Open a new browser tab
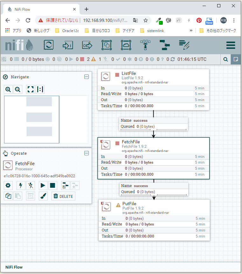The width and height of the screenshot is (242, 274). [86, 9]
